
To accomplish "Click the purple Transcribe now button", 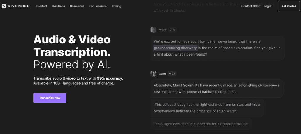I will click(50, 98).
